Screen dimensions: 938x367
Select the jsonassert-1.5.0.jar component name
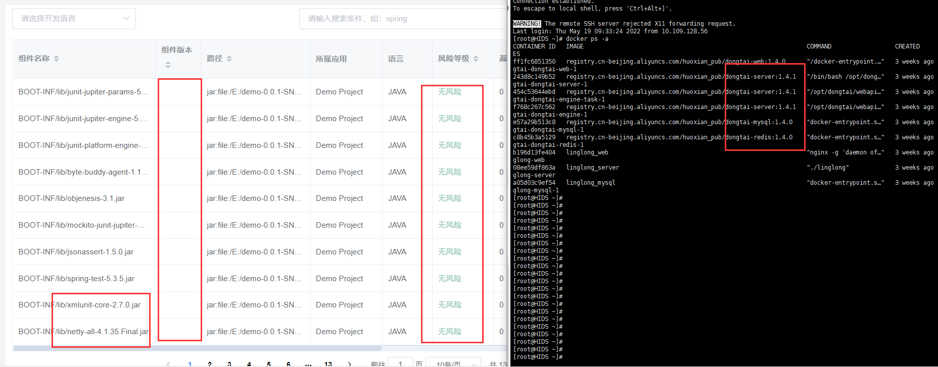tap(76, 252)
